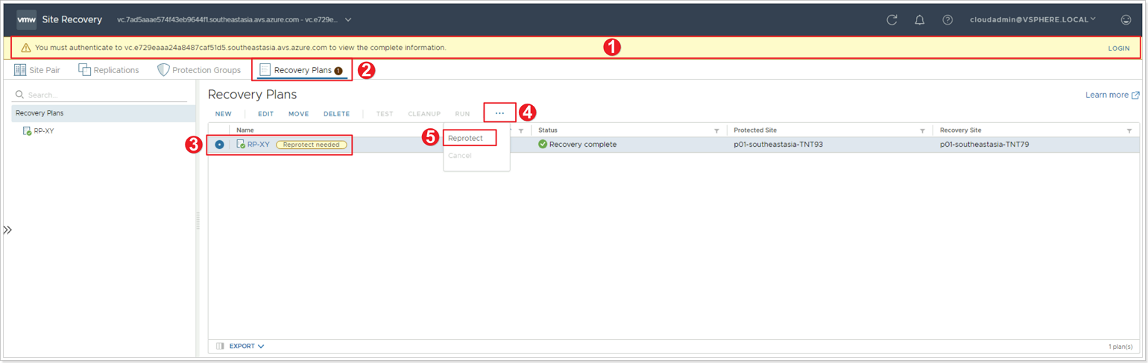The image size is (1148, 363).
Task: Click the search magnifier icon
Action: click(20, 95)
